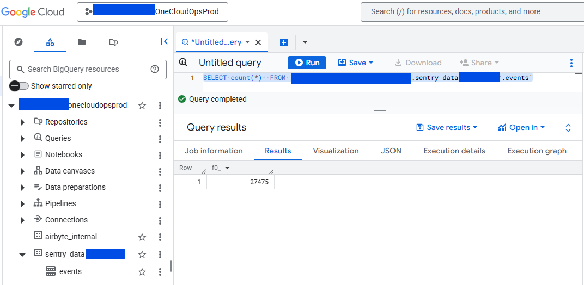Open the Save results dropdown
This screenshot has height=285, width=584.
coord(447,128)
